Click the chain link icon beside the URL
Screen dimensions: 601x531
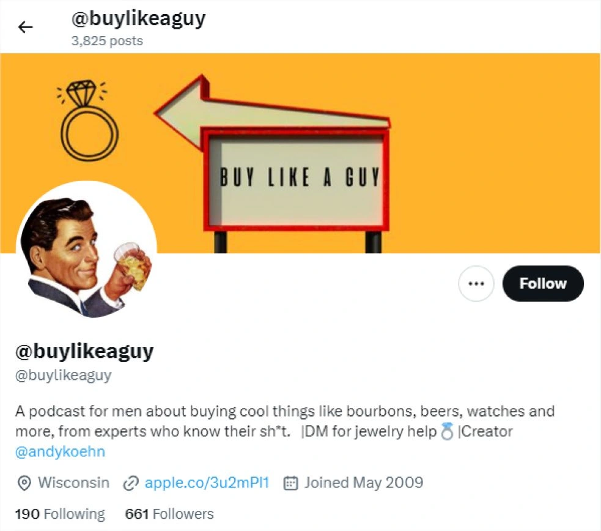click(130, 483)
